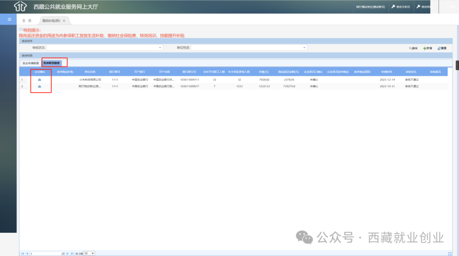Viewport: 459px width, 256px height.
Task: Click 审核不通过 status in row 2
Action: 412,86
